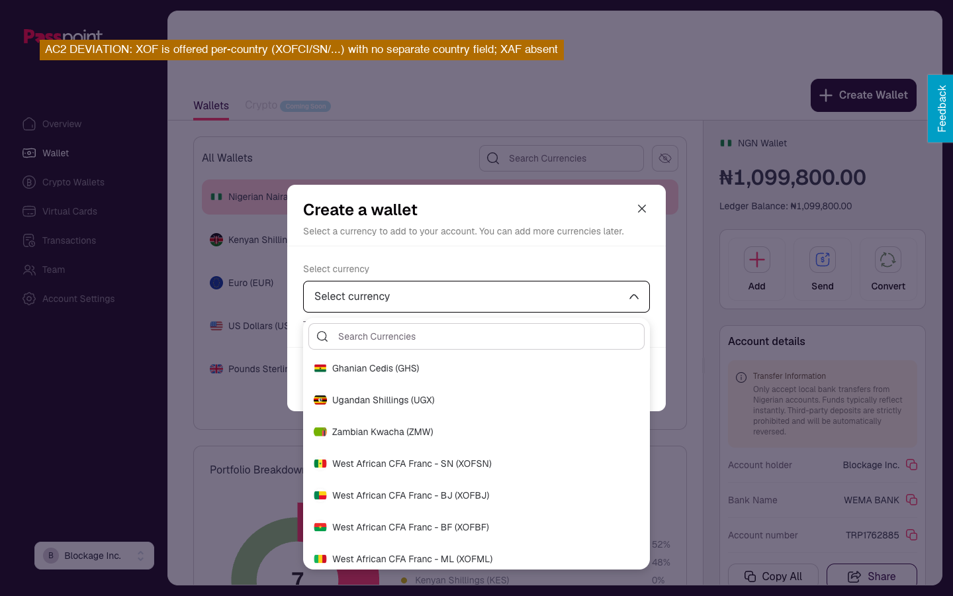Open Transactions in the sidebar
Screen dimensions: 953x596
click(59, 240)
